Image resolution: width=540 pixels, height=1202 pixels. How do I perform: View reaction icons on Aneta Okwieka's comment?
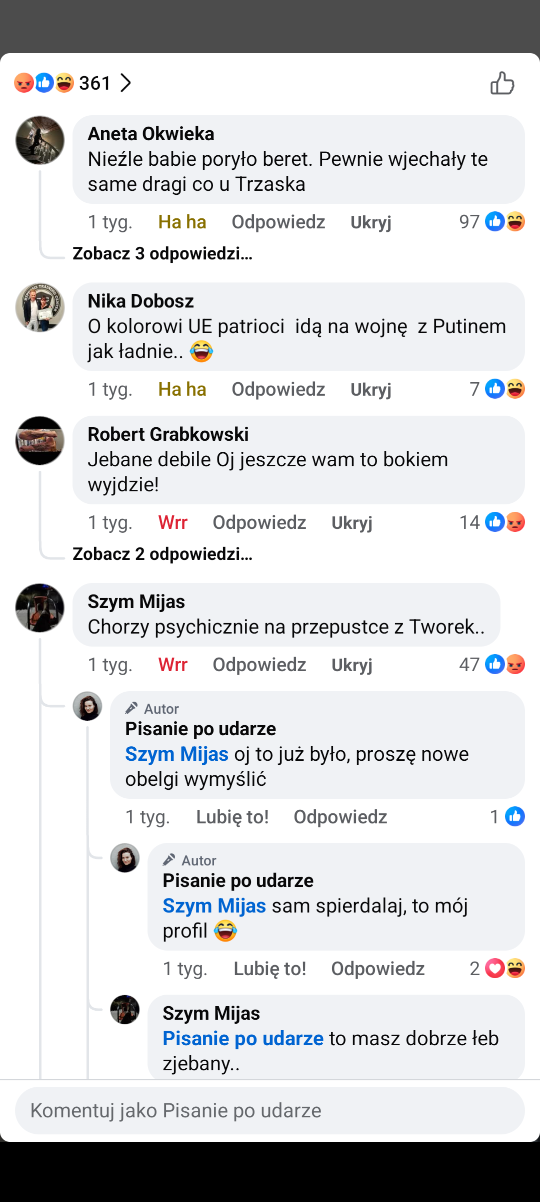pyautogui.click(x=504, y=222)
